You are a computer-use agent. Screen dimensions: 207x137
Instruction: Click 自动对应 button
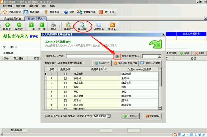pyautogui.click(x=102, y=63)
